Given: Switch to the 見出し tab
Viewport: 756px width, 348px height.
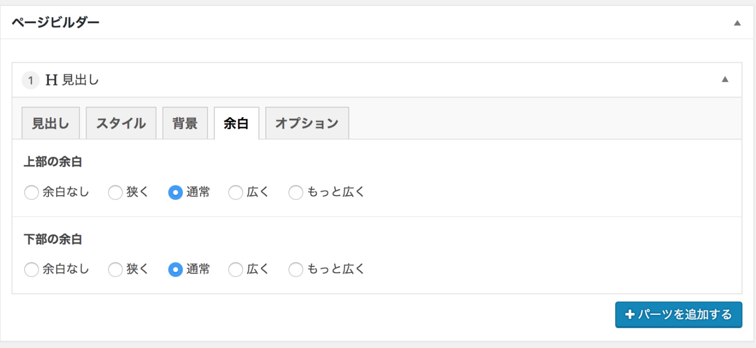Looking at the screenshot, I should click(50, 123).
